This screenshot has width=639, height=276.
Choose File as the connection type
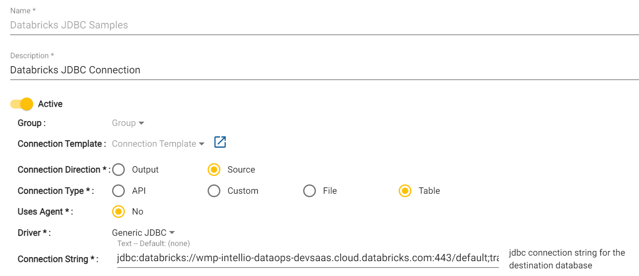click(x=310, y=191)
